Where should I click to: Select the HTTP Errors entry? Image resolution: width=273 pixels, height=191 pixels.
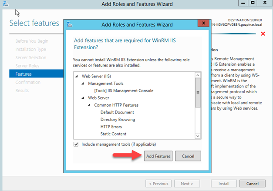click(x=111, y=127)
